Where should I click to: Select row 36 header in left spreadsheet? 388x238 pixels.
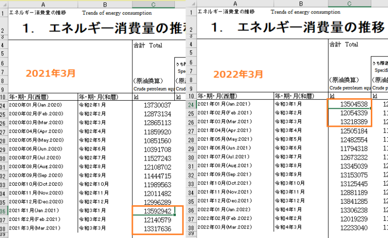click(4, 211)
